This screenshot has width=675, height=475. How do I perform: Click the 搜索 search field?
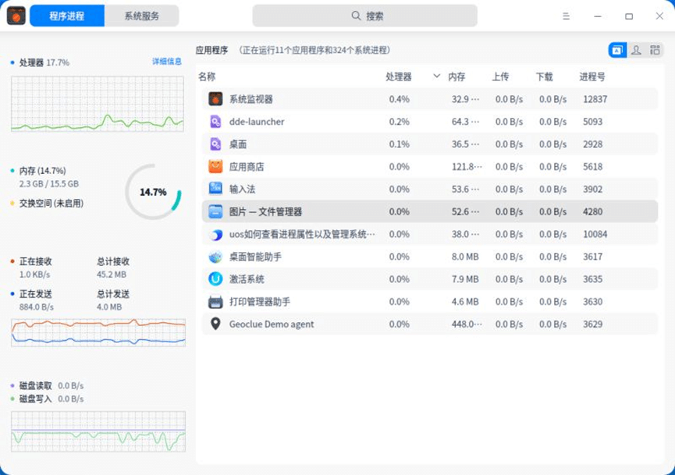coord(365,16)
